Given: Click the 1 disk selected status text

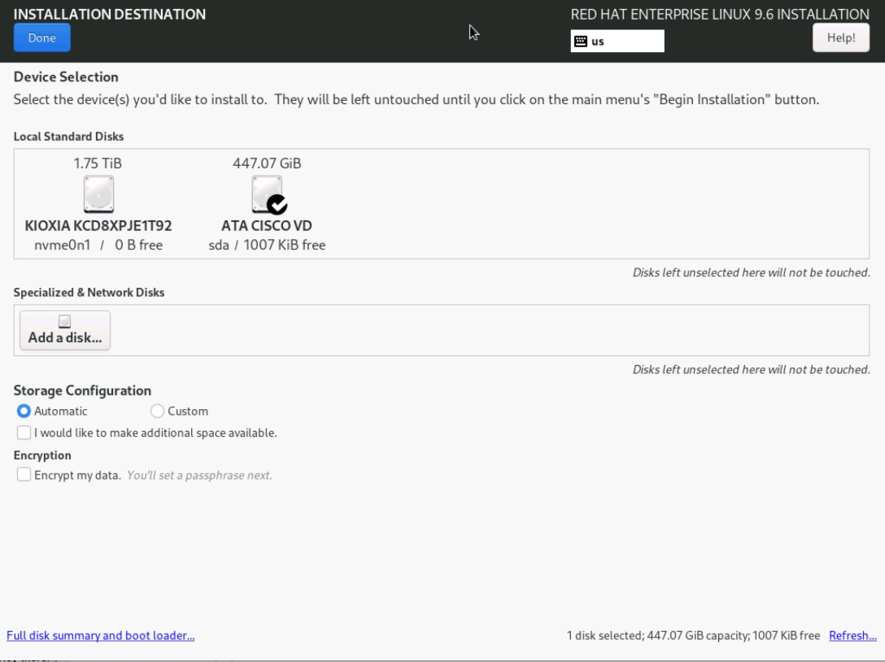Looking at the screenshot, I should (693, 635).
